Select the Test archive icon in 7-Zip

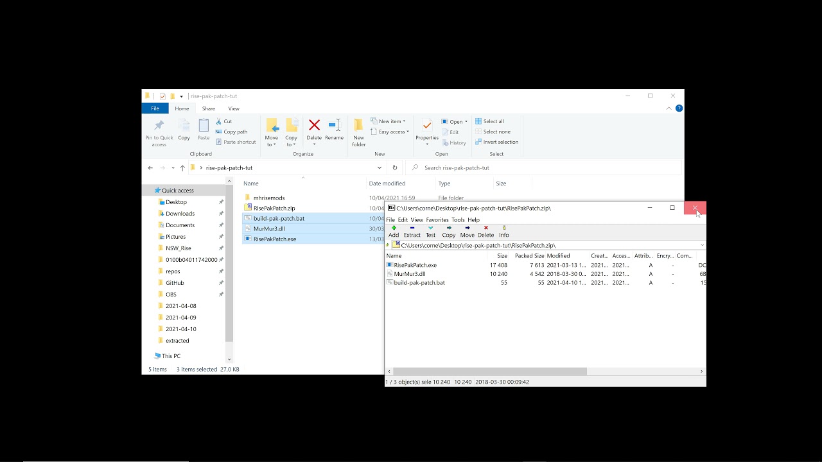(x=430, y=231)
